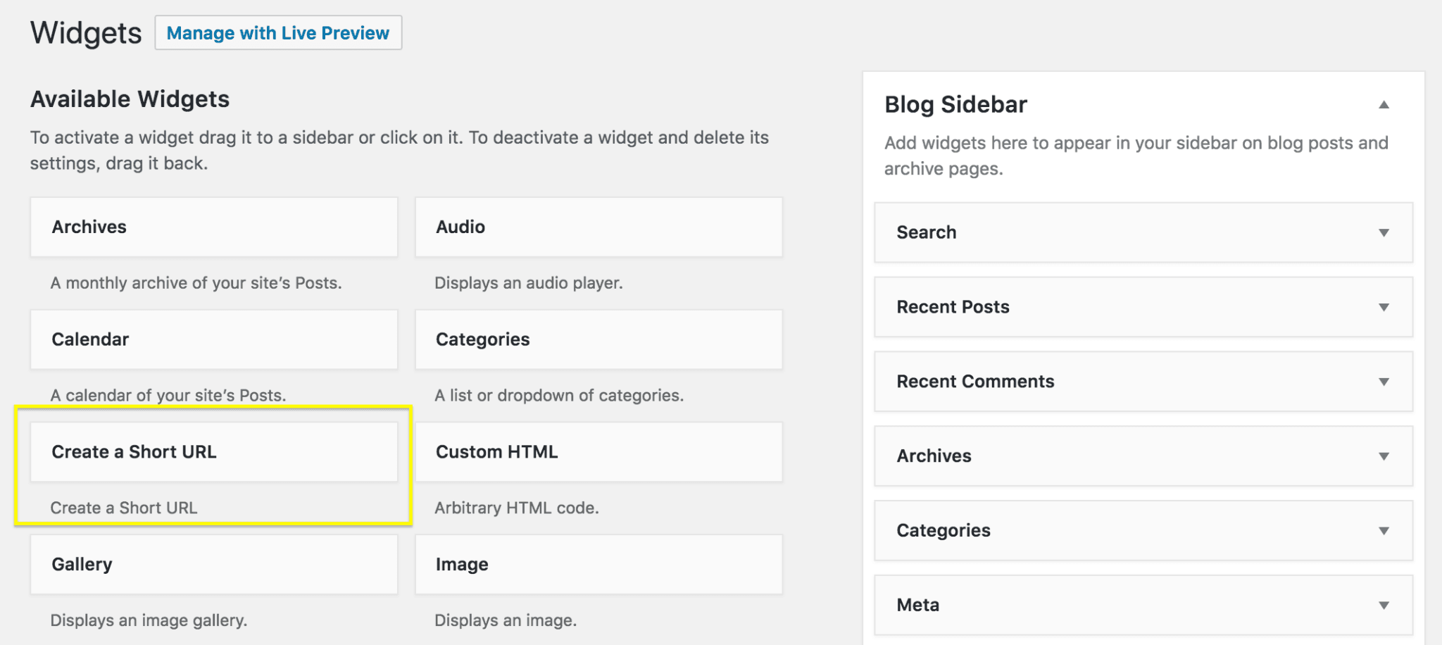Expand the Recent Comments widget
The height and width of the screenshot is (645, 1442).
1385,382
